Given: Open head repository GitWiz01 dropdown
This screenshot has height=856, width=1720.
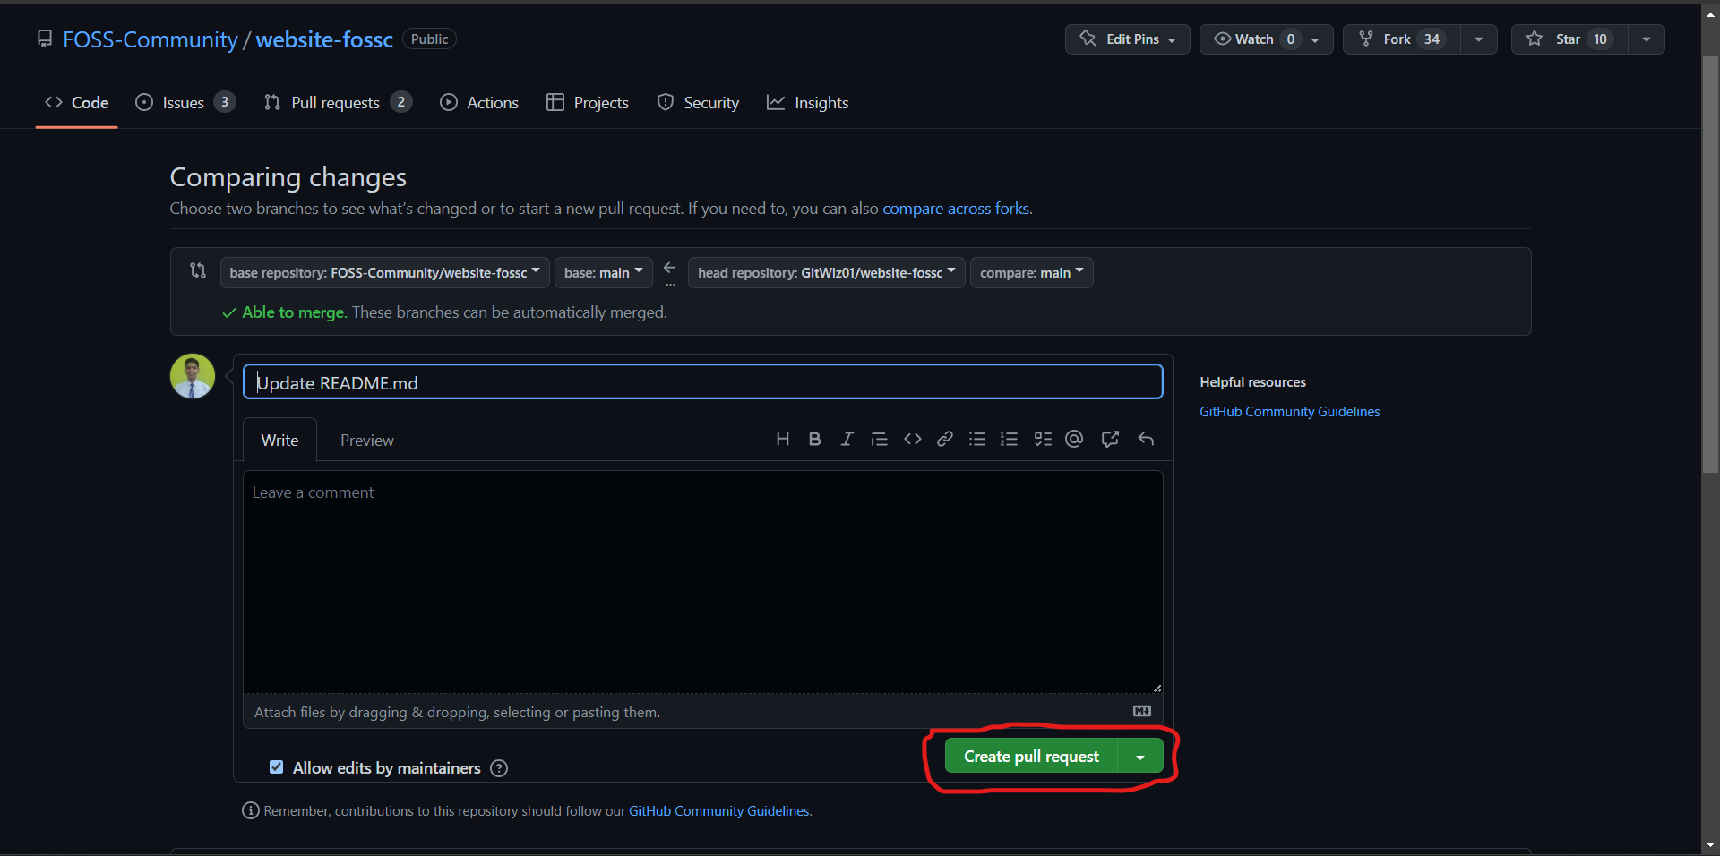Looking at the screenshot, I should click(x=826, y=272).
